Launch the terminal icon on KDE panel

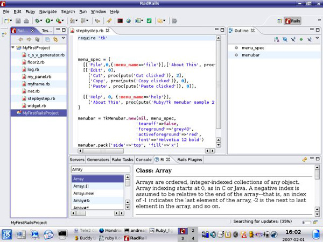tap(62, 234)
